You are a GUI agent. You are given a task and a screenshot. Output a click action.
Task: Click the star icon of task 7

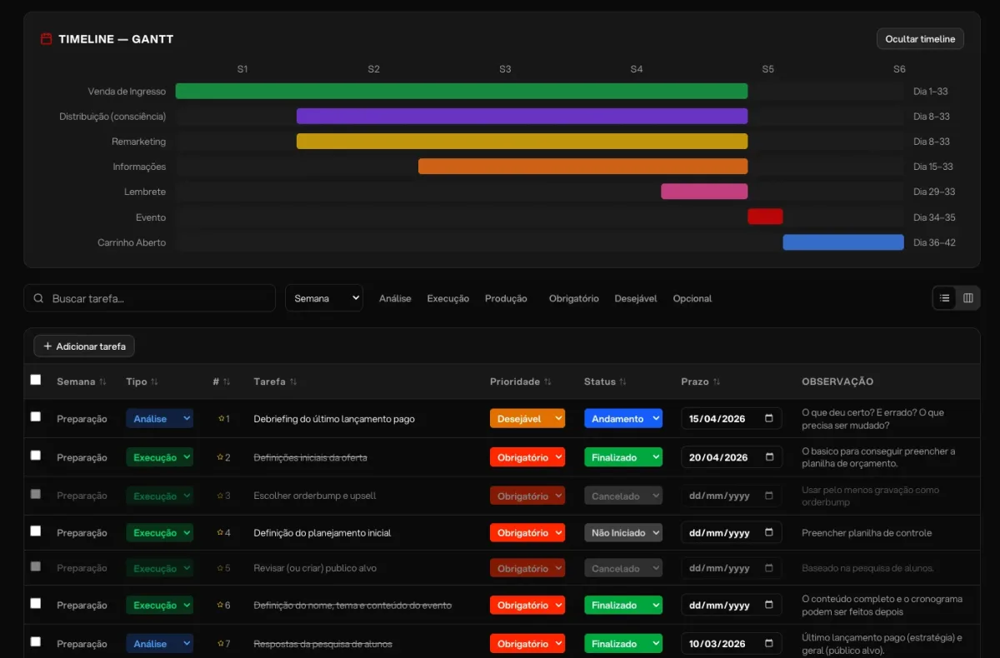point(221,644)
